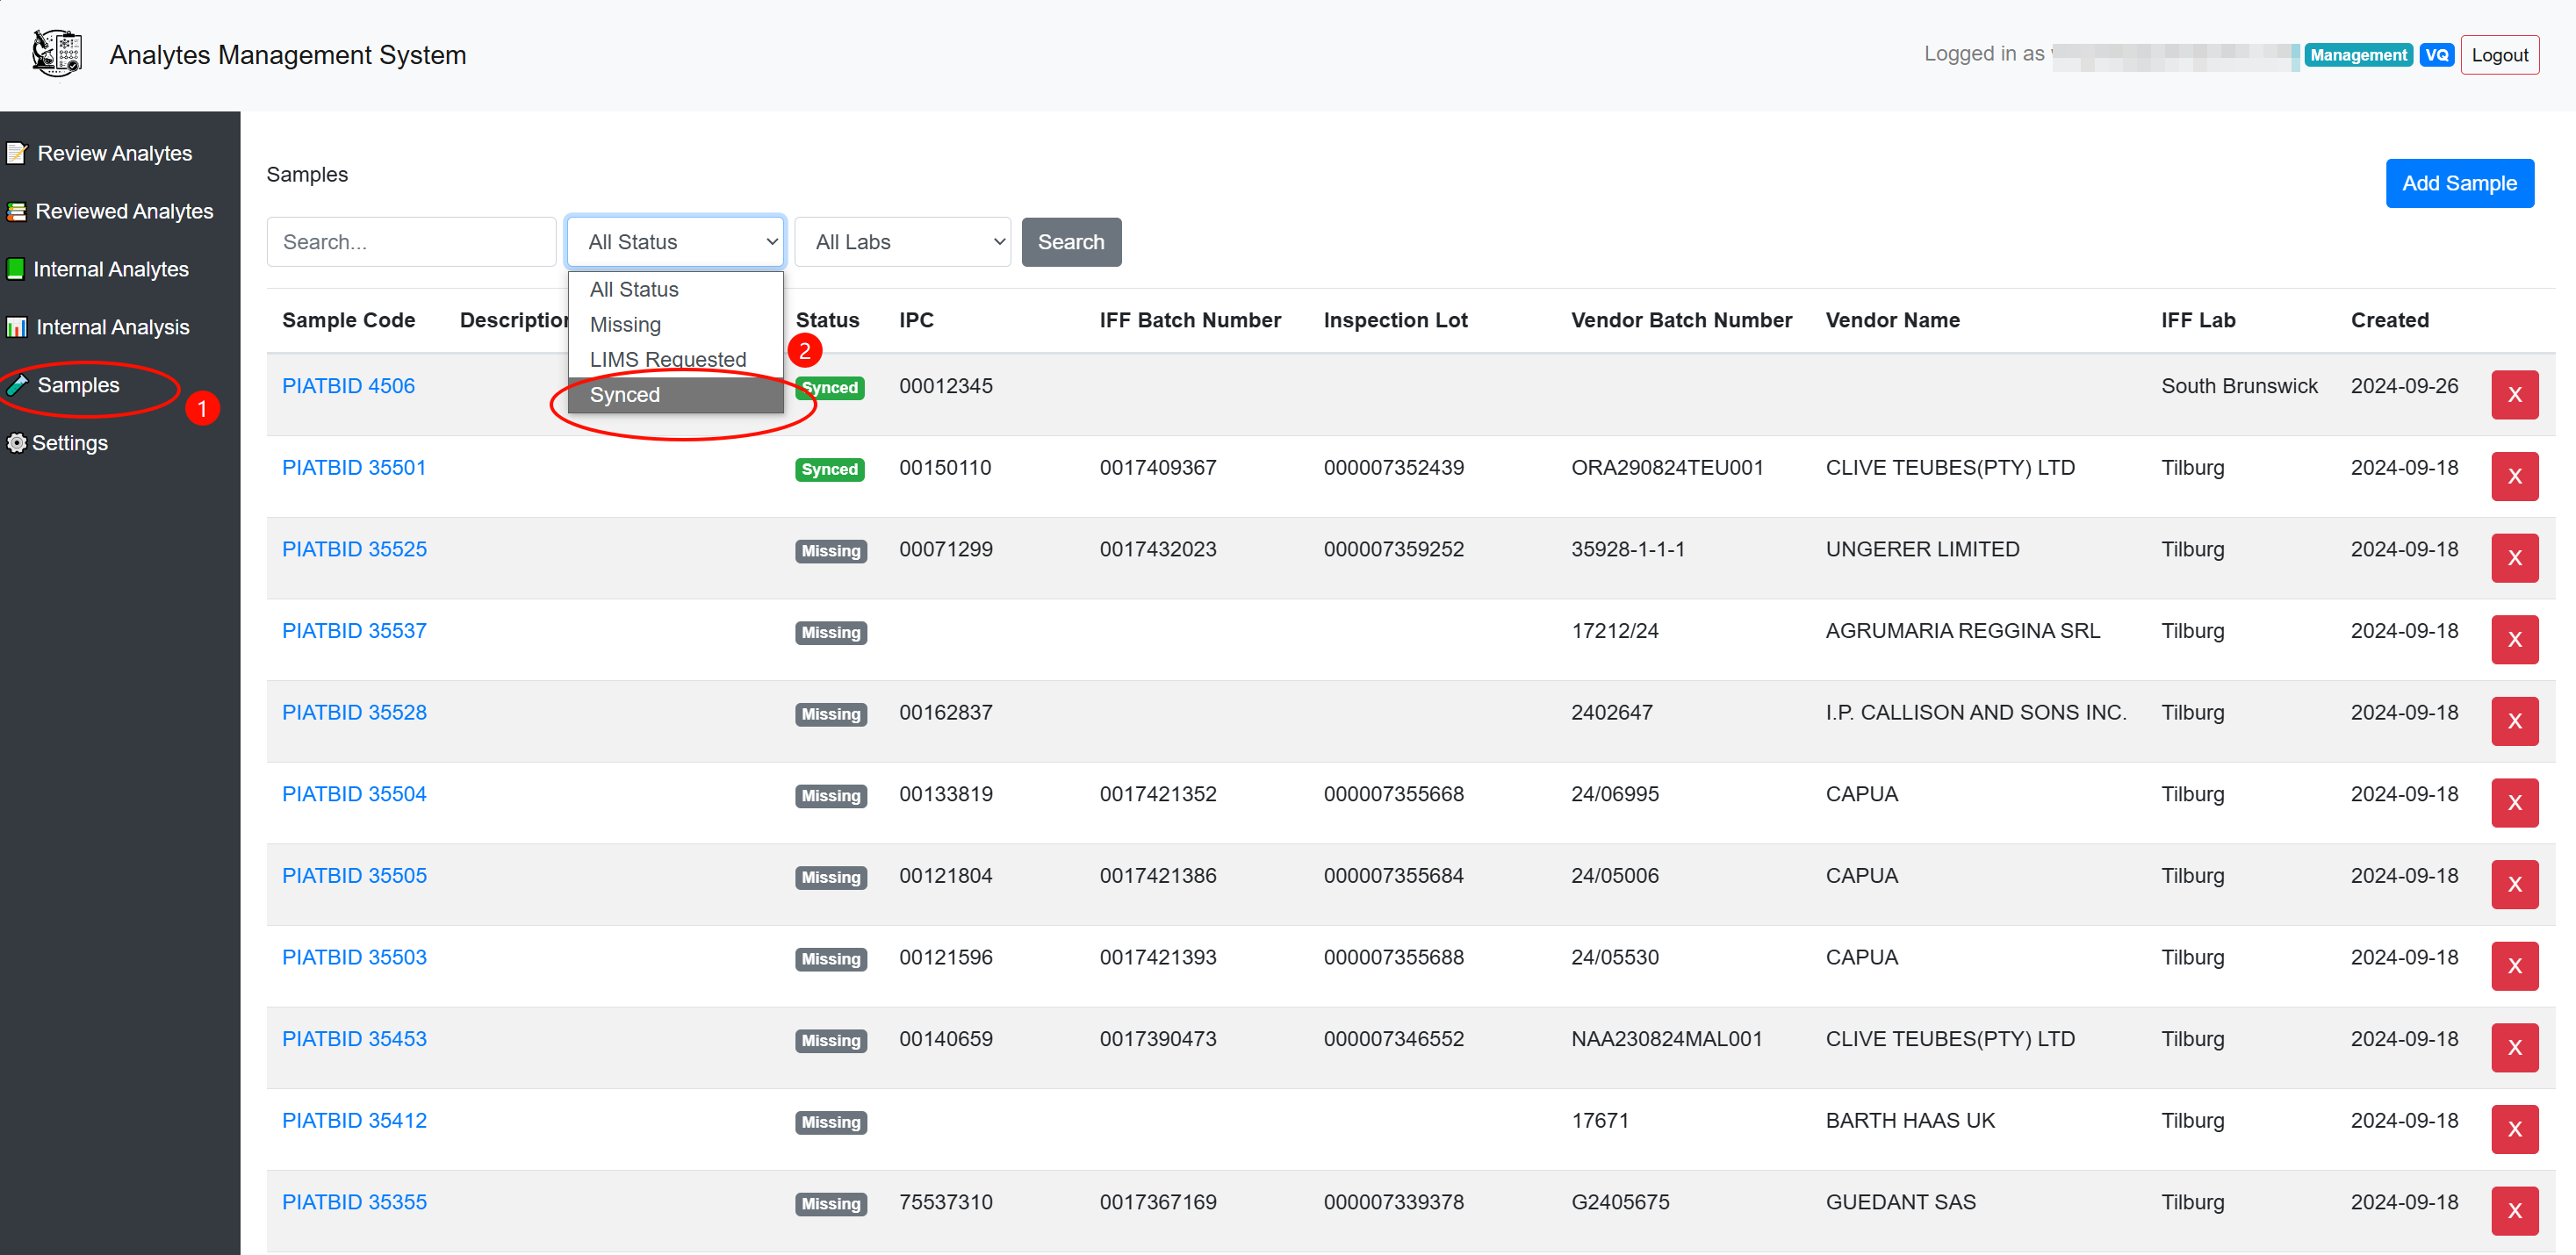This screenshot has height=1255, width=2576.
Task: Click the Reviewed Analytes list icon
Action: pyautogui.click(x=16, y=211)
